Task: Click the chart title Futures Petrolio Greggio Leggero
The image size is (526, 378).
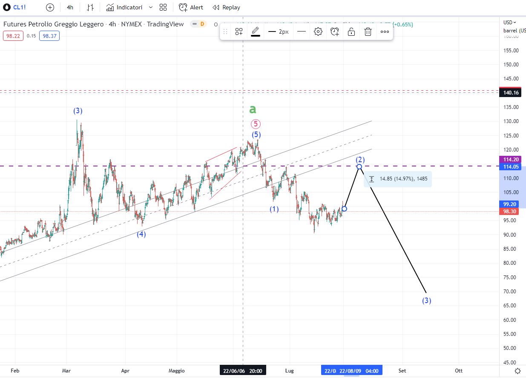Action: 53,24
